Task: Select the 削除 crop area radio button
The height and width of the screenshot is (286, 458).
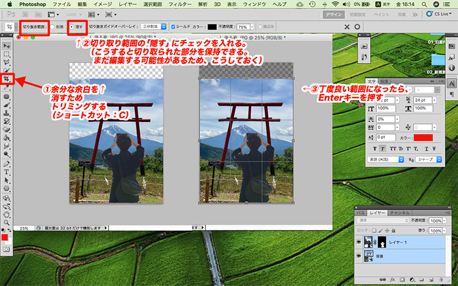Action: coord(53,27)
